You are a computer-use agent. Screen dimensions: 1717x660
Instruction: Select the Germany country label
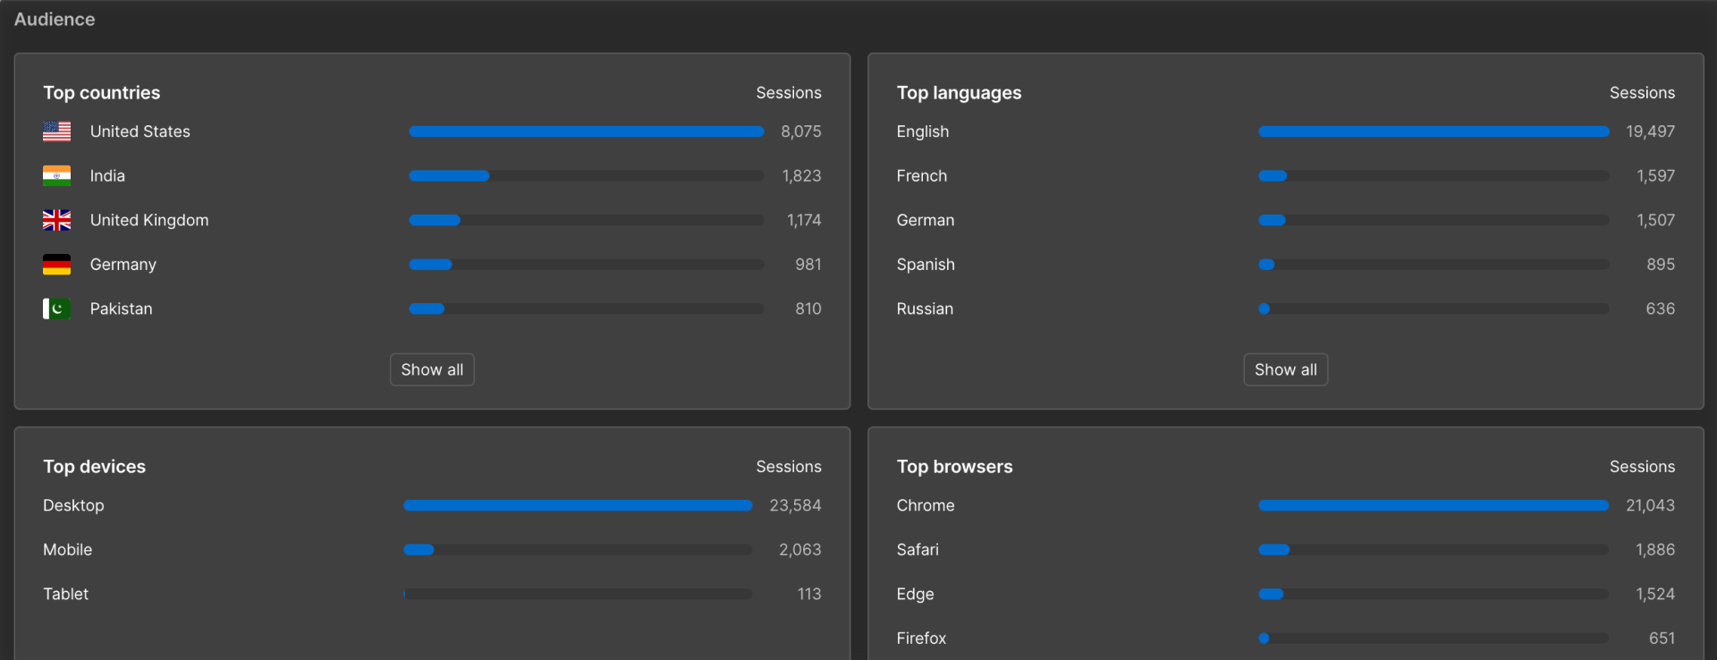[123, 265]
